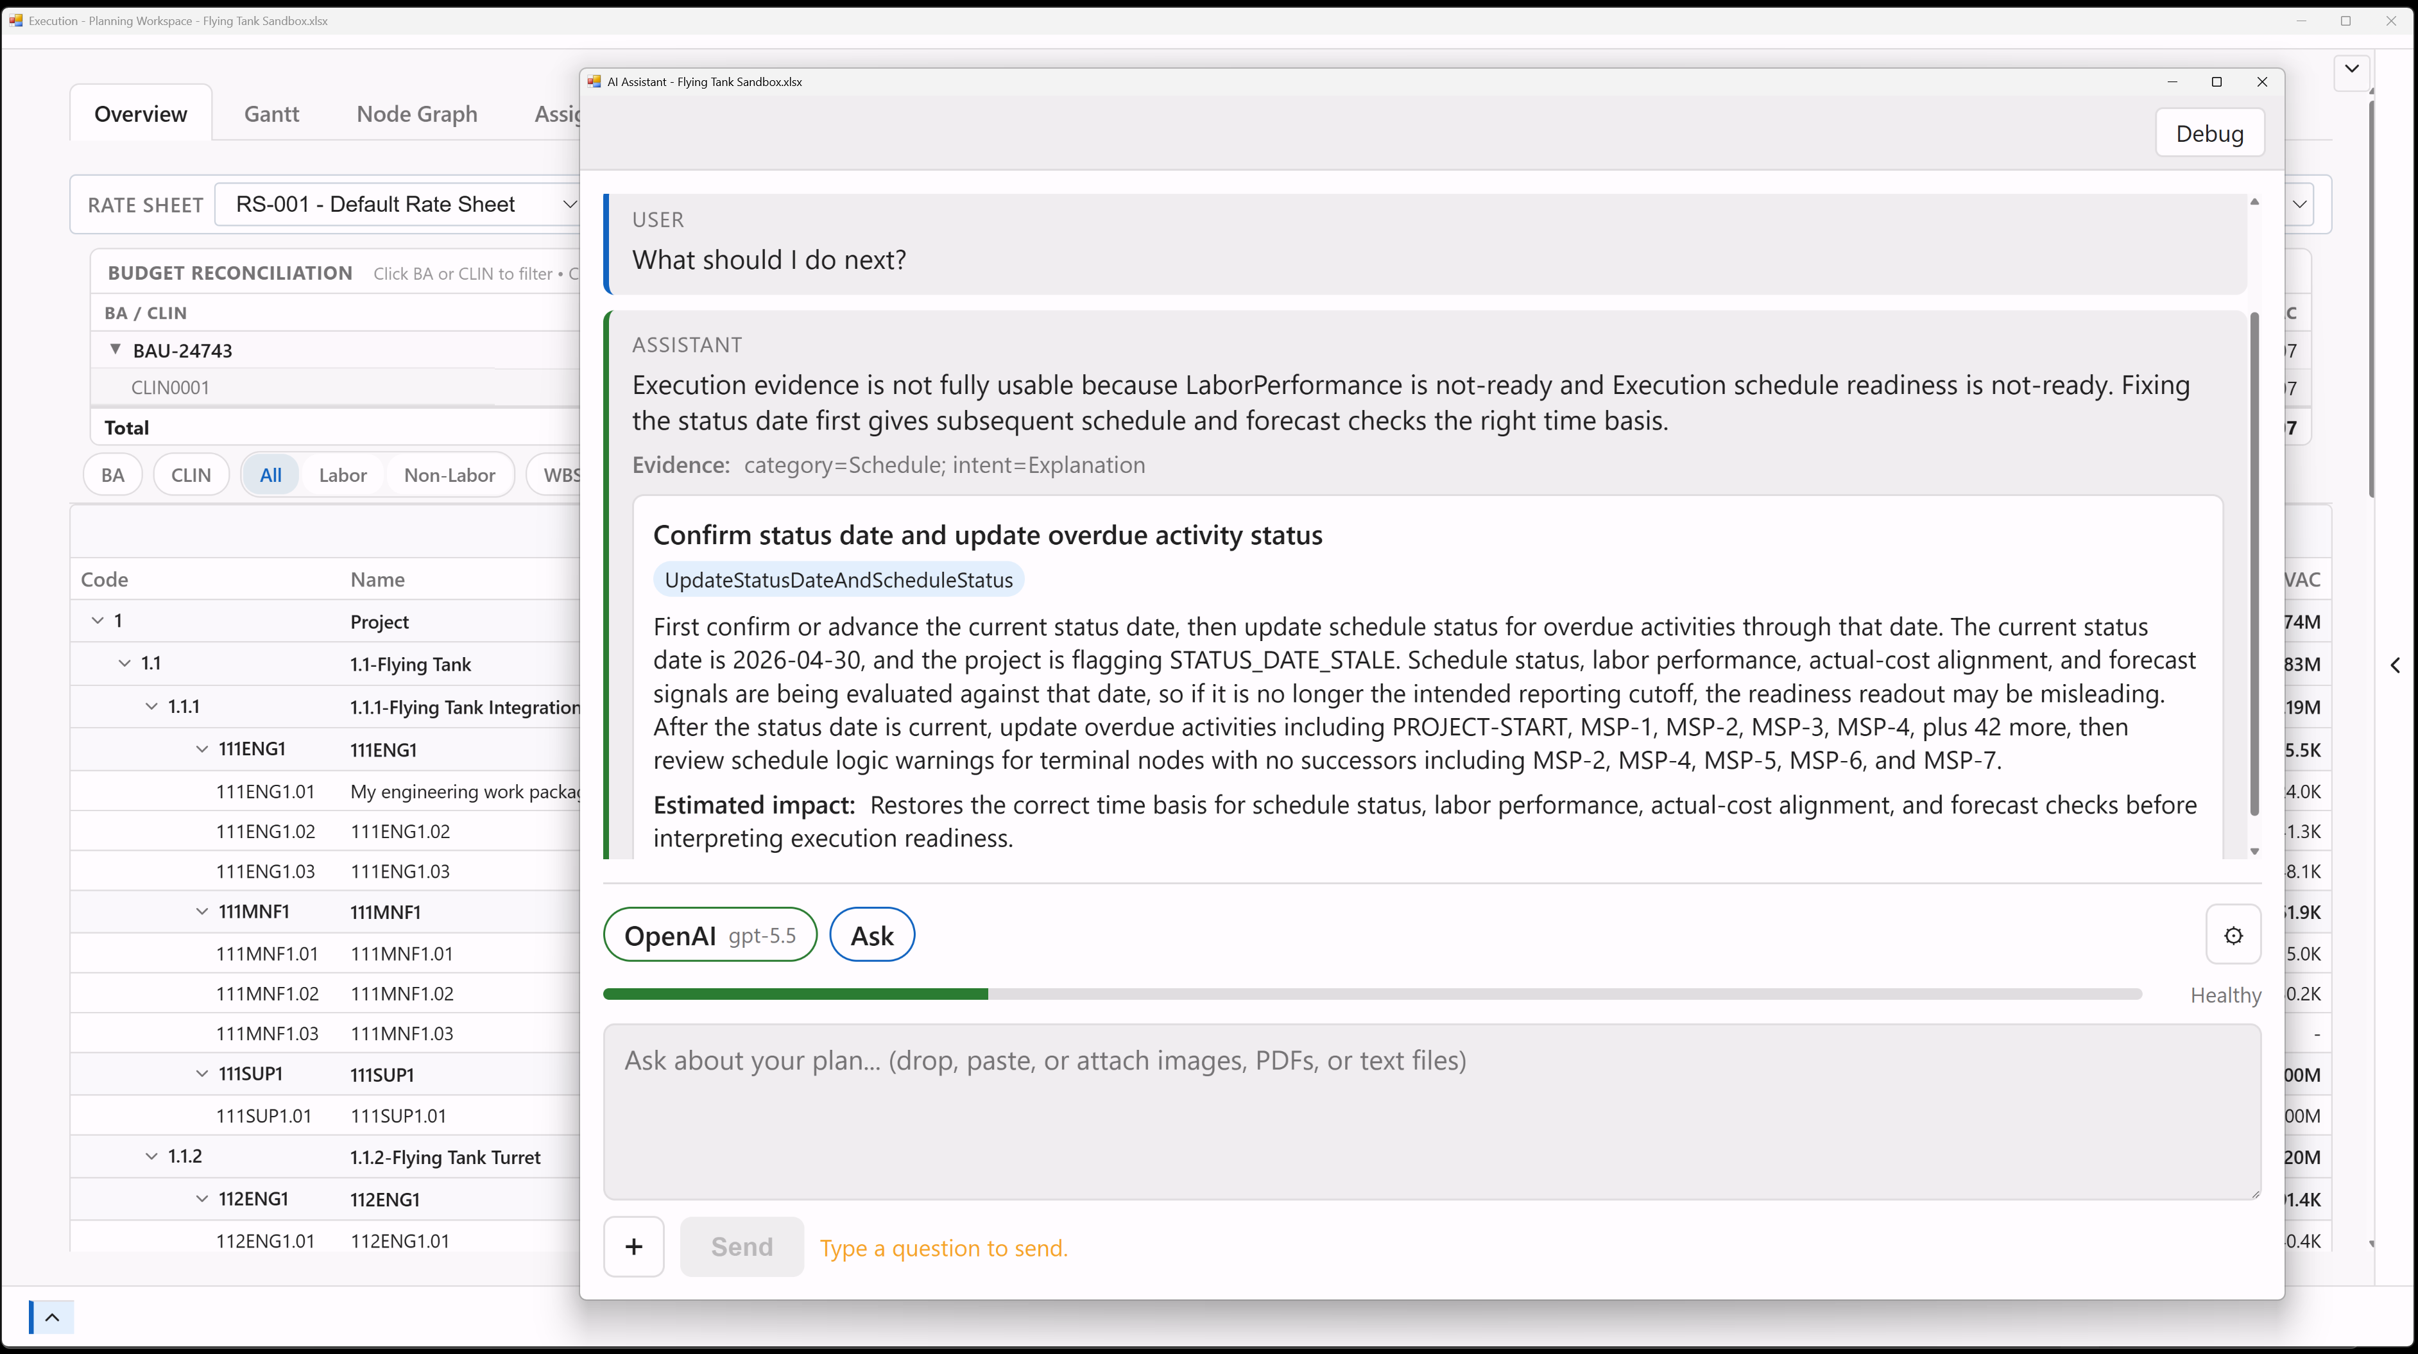The width and height of the screenshot is (2418, 1354).
Task: Click the chat conversation scrollbar thumb
Action: pyautogui.click(x=2254, y=563)
